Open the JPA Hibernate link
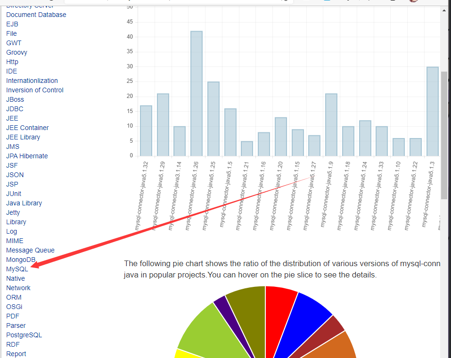The image size is (451, 358). tap(27, 156)
